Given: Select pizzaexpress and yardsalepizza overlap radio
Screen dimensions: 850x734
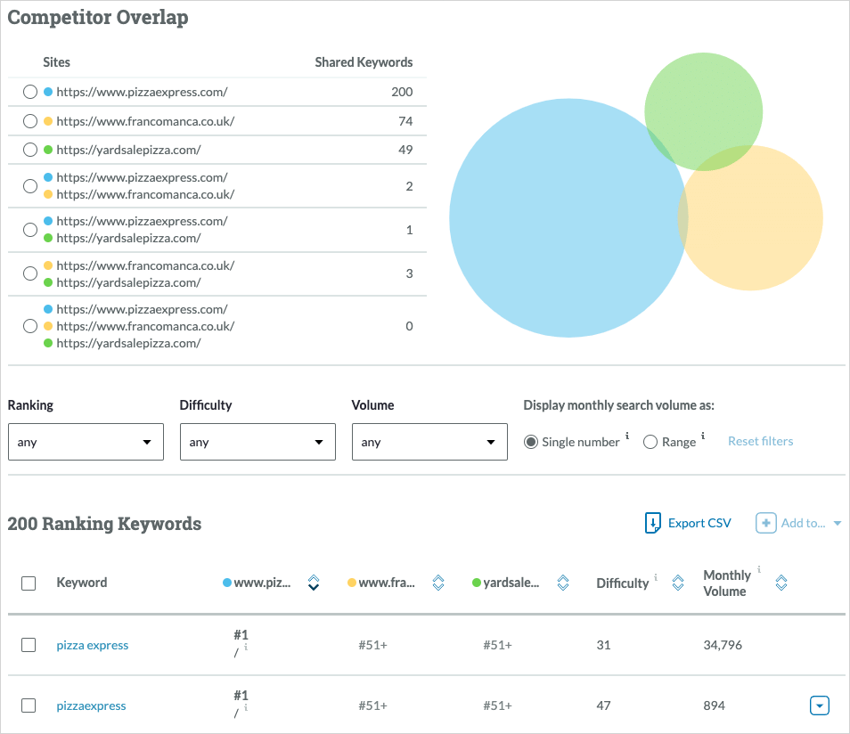Looking at the screenshot, I should click(30, 230).
